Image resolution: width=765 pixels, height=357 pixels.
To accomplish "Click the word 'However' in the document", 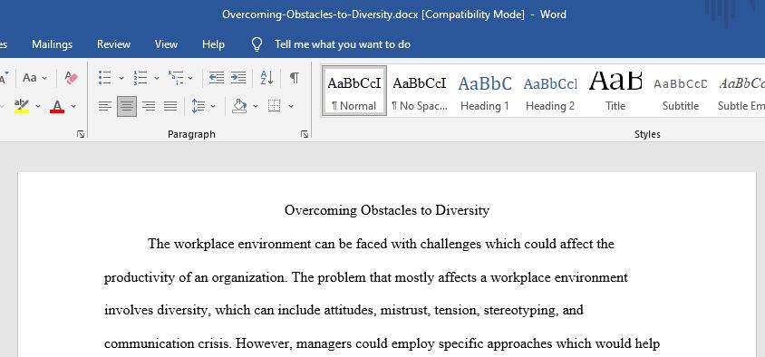I will [264, 343].
